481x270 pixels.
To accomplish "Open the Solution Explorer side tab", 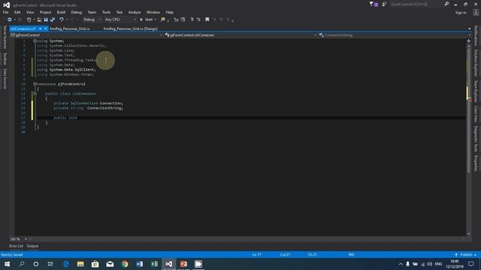I will point(476,63).
